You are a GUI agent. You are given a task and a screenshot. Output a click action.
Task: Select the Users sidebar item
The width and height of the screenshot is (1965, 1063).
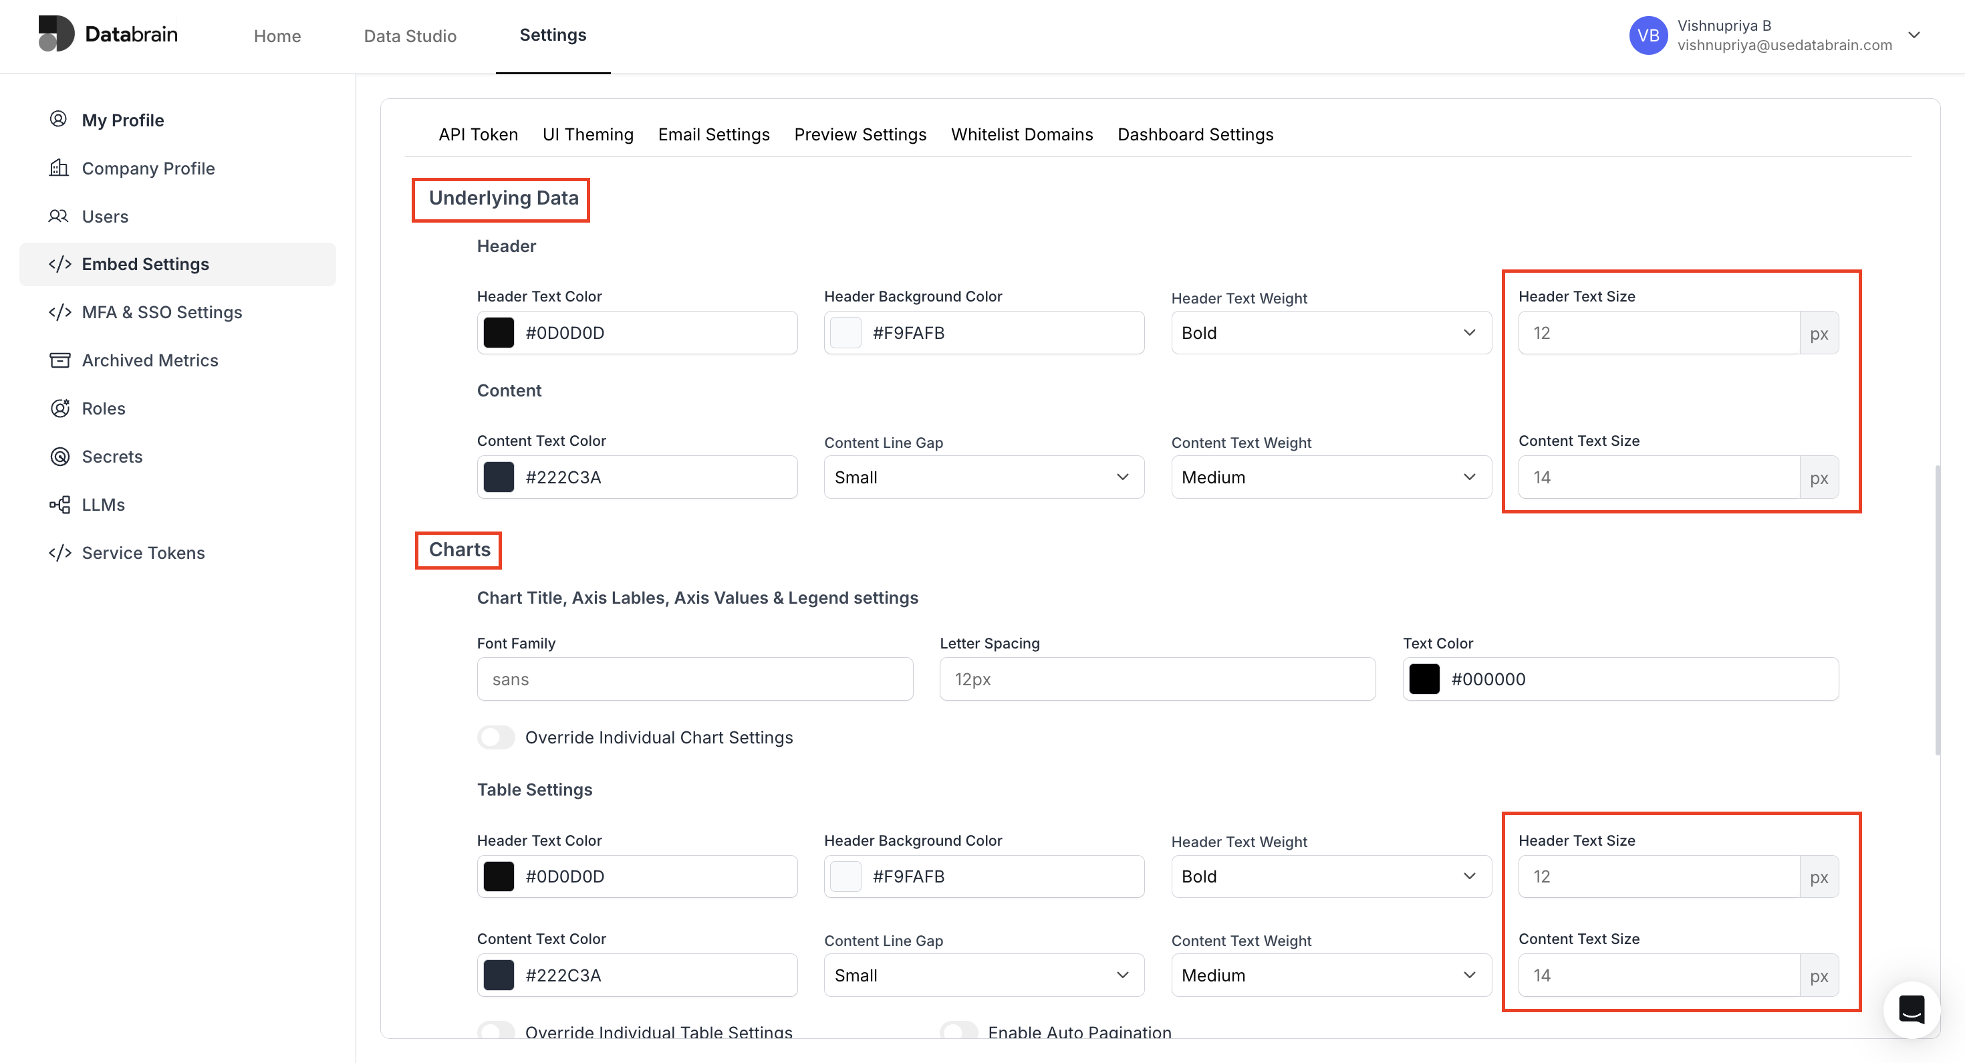(x=104, y=216)
